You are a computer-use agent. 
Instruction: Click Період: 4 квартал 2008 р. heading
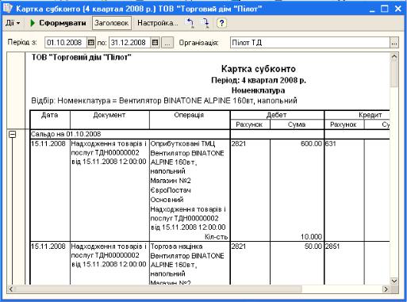259,80
